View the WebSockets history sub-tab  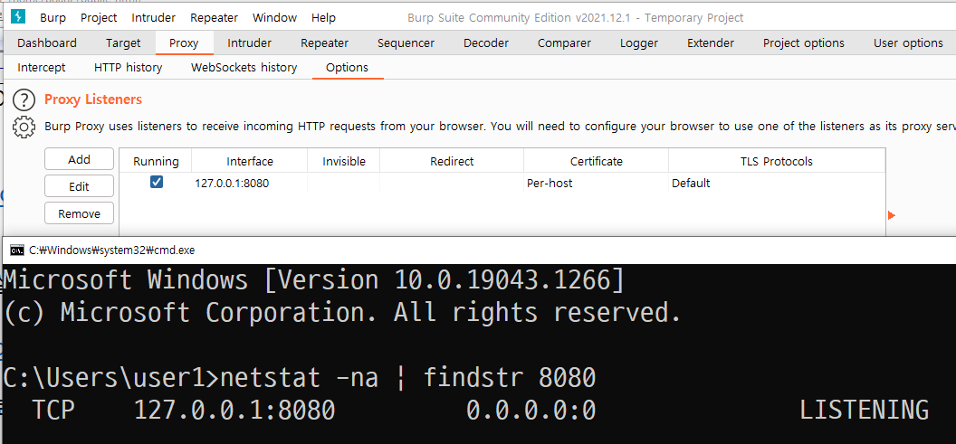tap(244, 68)
